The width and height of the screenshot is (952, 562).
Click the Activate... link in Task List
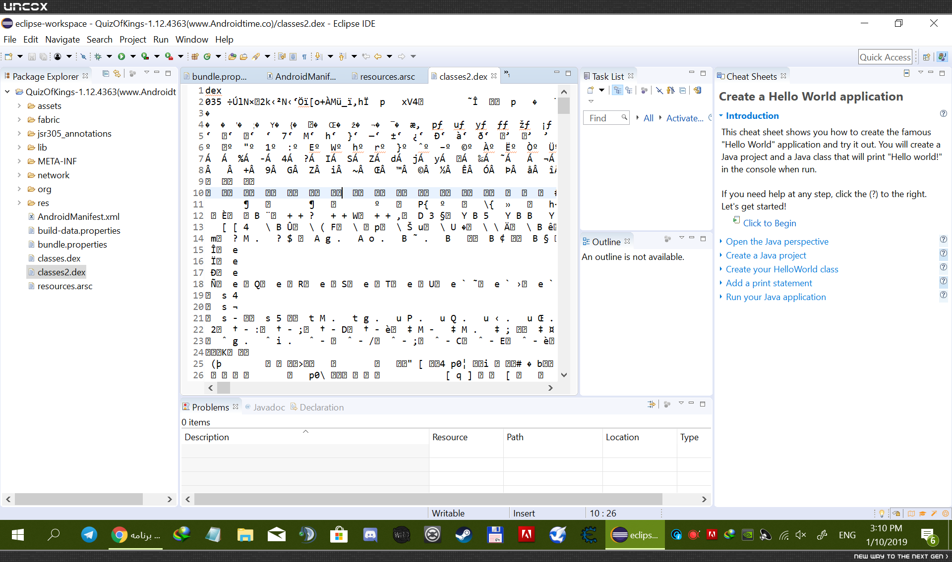click(685, 118)
